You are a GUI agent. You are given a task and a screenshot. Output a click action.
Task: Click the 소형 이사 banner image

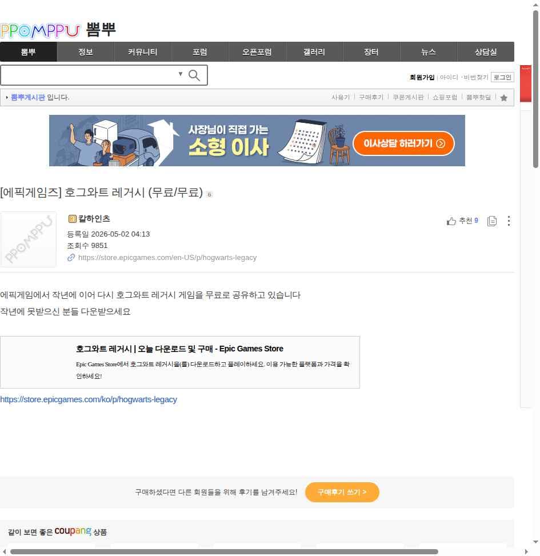257,141
